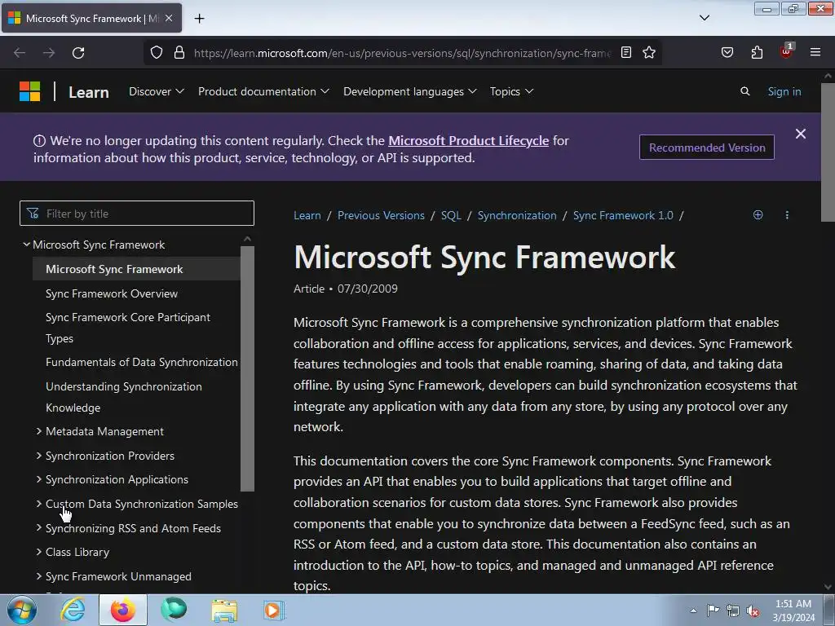Open the Product documentation menu

(263, 91)
